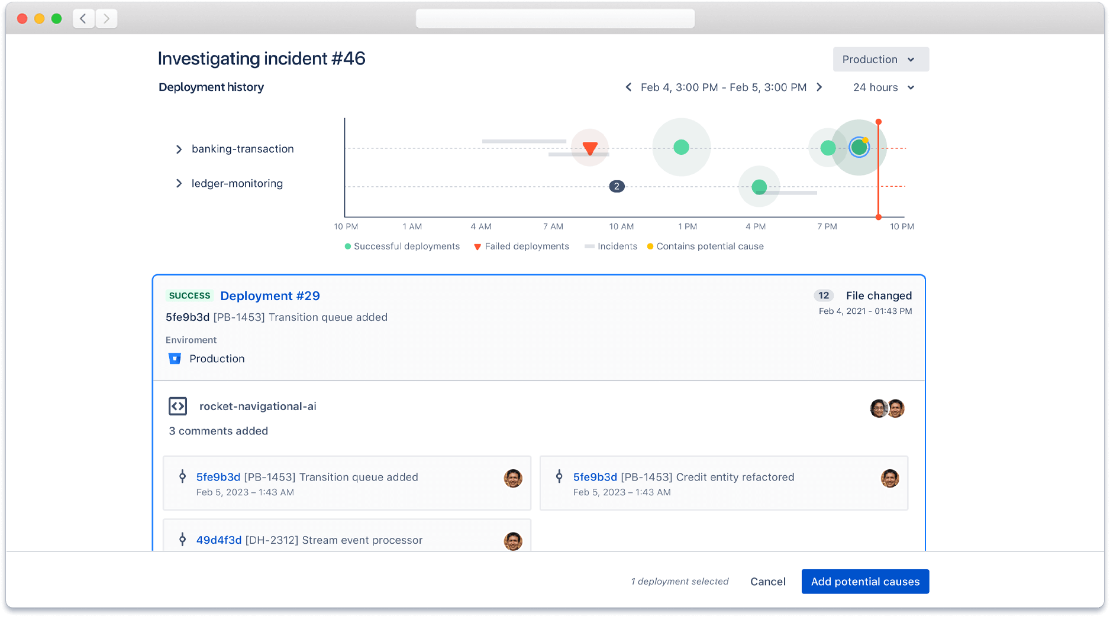
Task: Click the next date range arrow
Action: [x=819, y=87]
